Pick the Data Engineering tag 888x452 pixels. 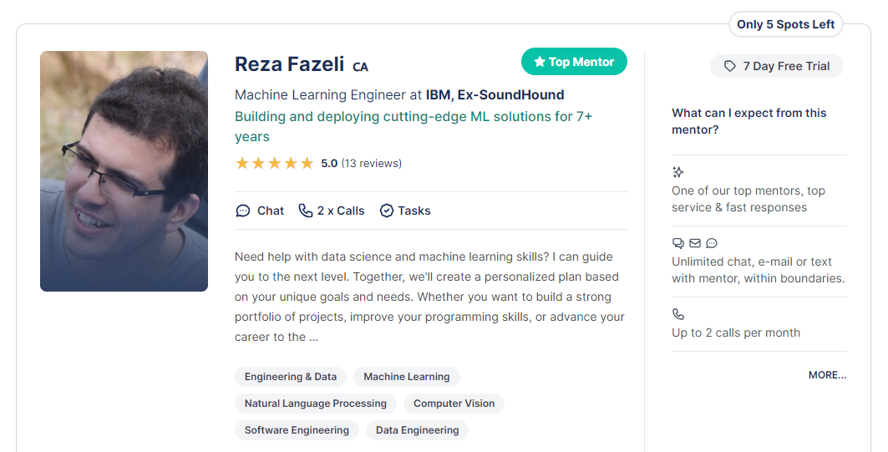[418, 430]
